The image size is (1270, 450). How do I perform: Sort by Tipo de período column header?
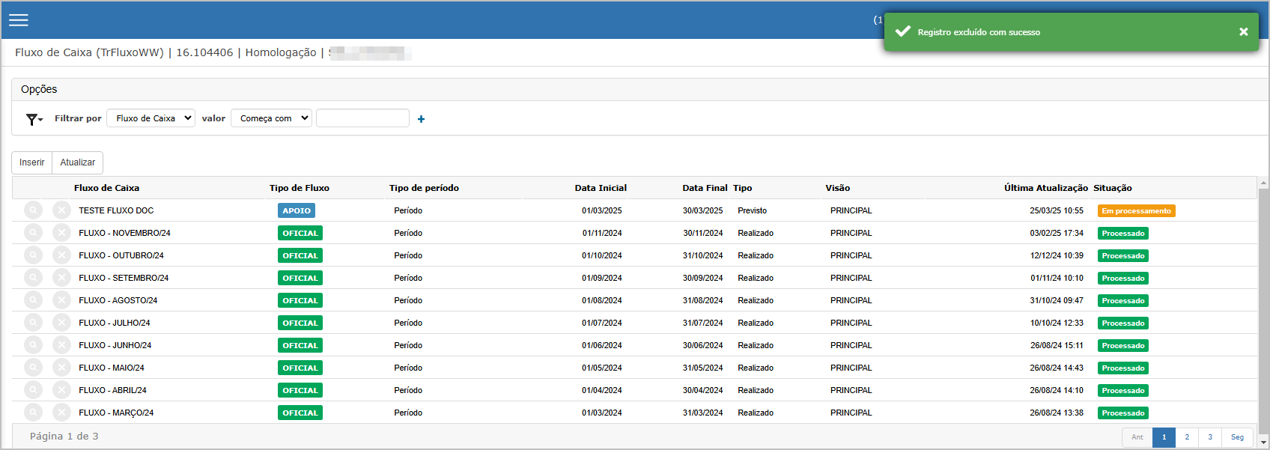(x=424, y=188)
